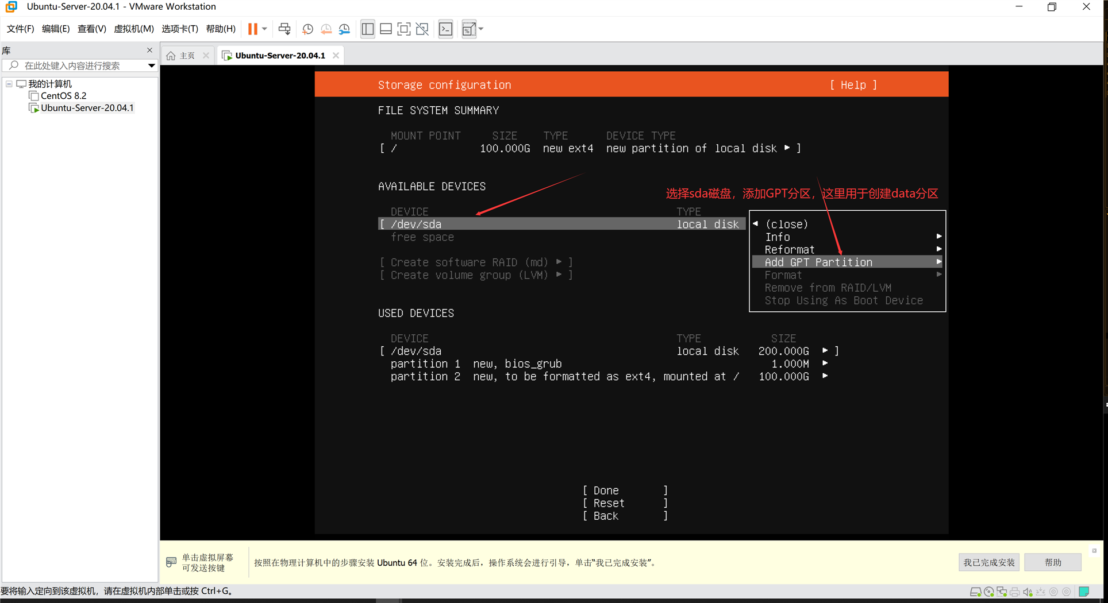Click the 帮助 button in install bar

[1053, 562]
